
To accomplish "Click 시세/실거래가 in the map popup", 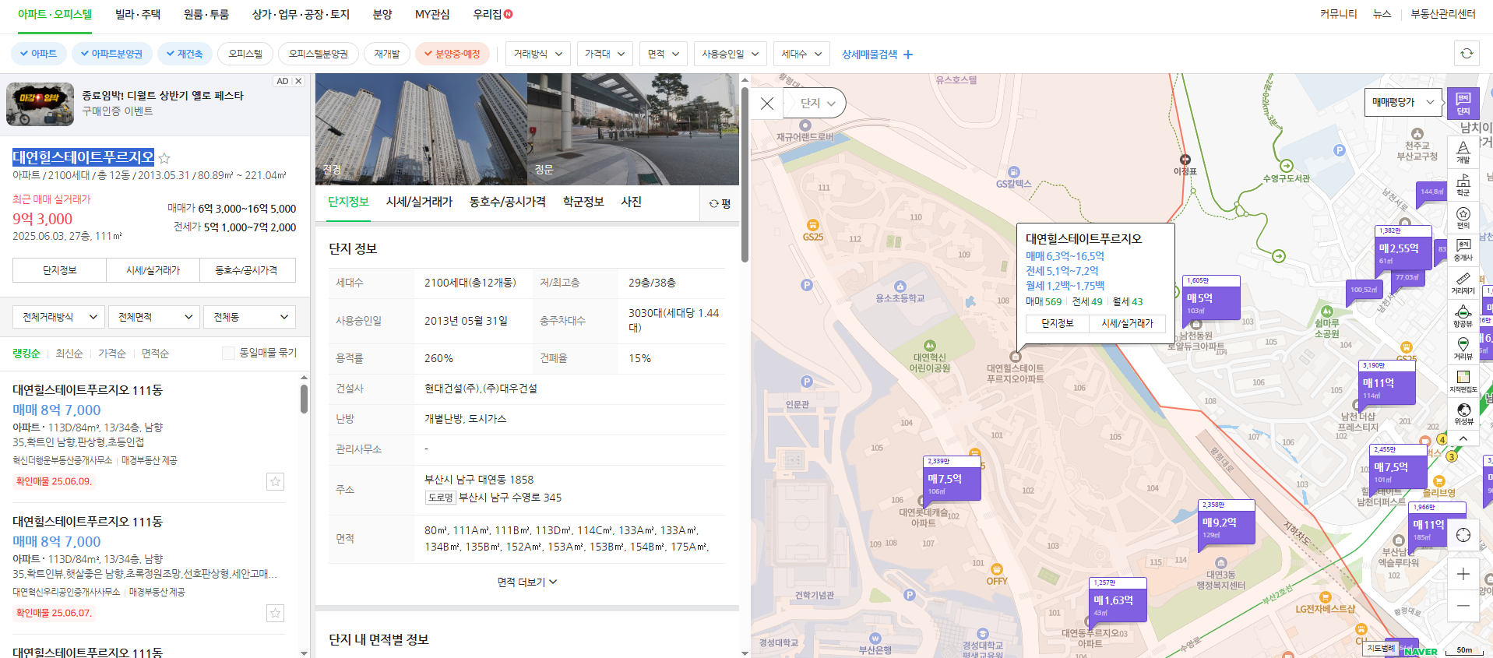I will pyautogui.click(x=1127, y=323).
